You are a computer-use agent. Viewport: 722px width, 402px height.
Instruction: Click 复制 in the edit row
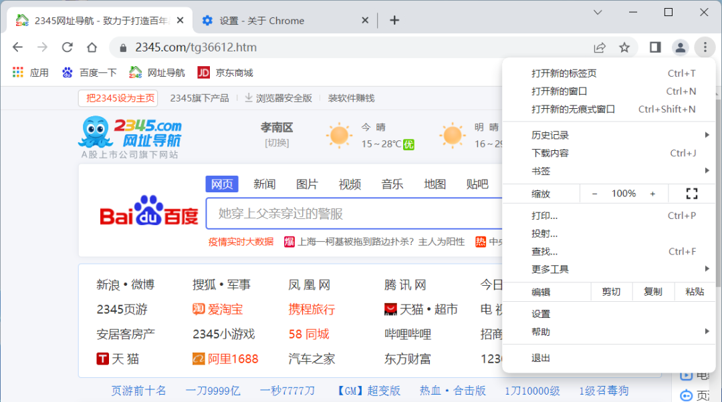[x=652, y=292]
